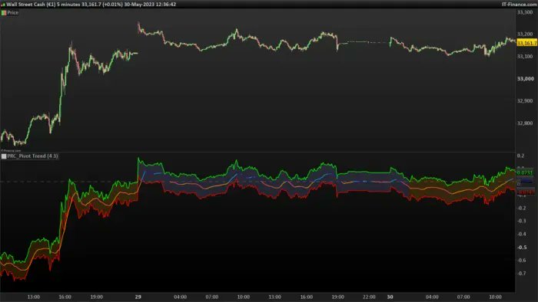The image size is (538, 302).
Task: Click the PRC_Pivot Trend legend square icon
Action: [4, 156]
